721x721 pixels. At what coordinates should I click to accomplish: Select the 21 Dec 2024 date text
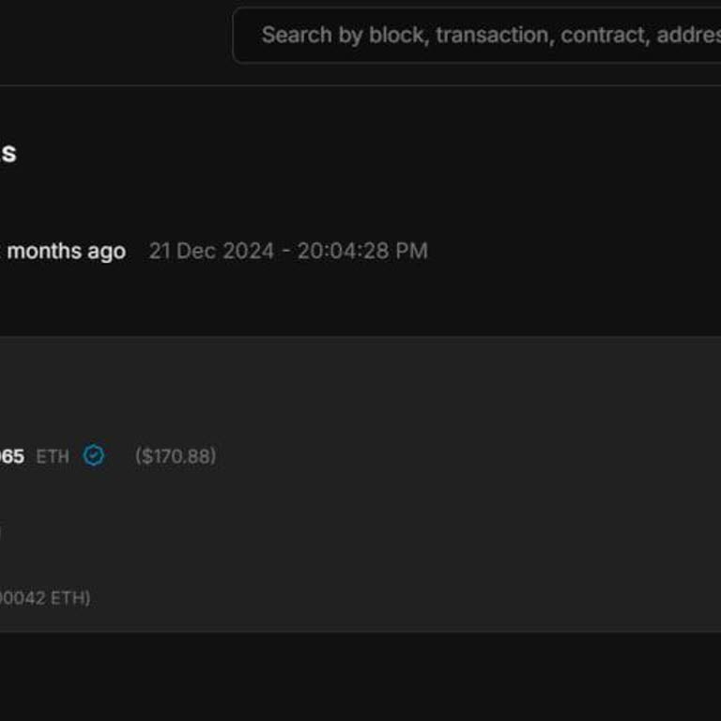click(211, 252)
